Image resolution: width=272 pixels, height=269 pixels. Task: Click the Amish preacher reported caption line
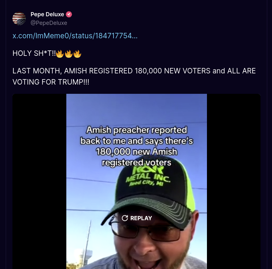[137, 130]
